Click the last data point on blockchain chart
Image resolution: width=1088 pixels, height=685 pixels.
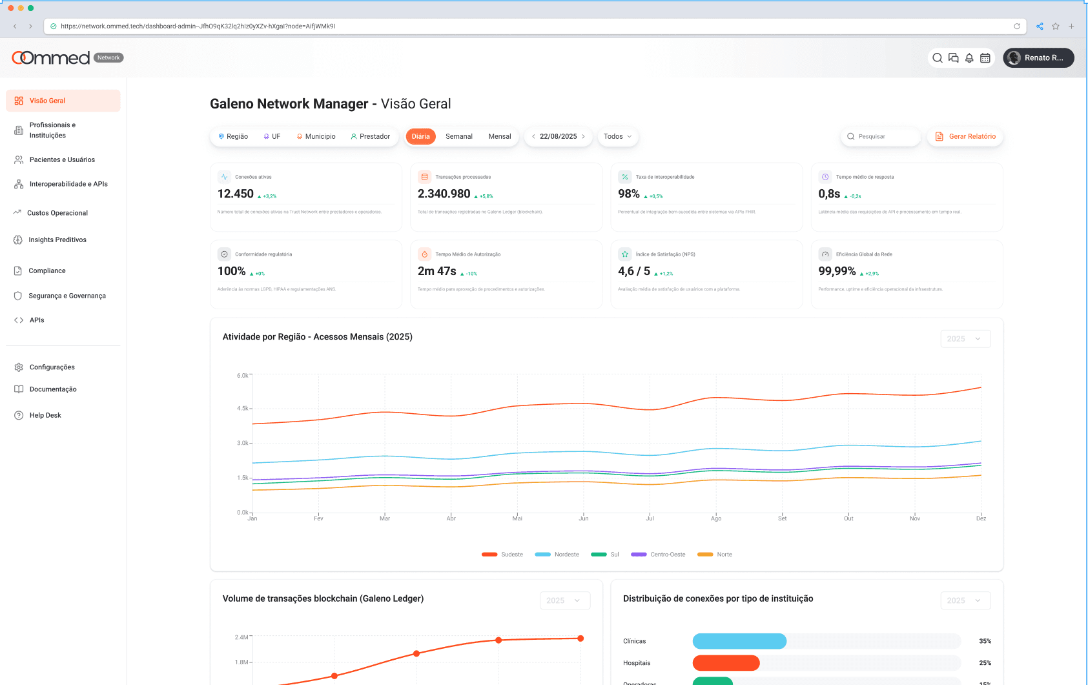580,639
